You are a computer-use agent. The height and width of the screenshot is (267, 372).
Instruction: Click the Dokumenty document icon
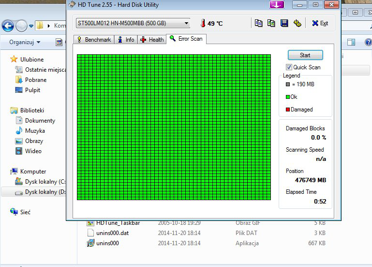pos(19,120)
